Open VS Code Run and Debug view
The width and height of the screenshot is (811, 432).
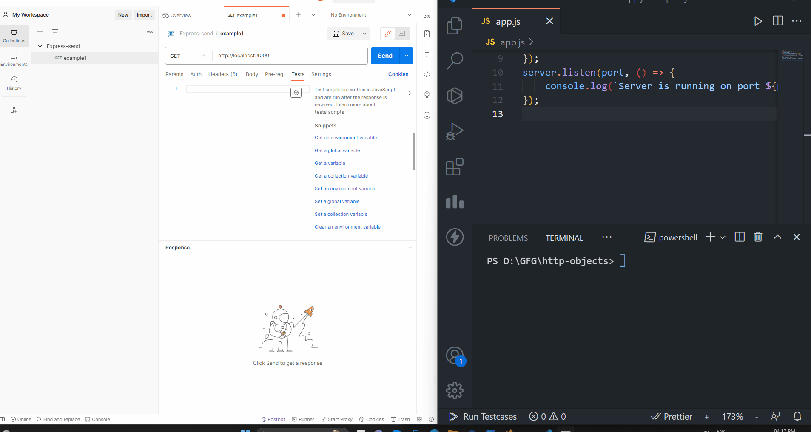click(x=455, y=131)
